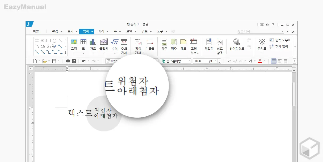
Task: Toggle underline formatting in the toolbar
Action: click(241, 61)
